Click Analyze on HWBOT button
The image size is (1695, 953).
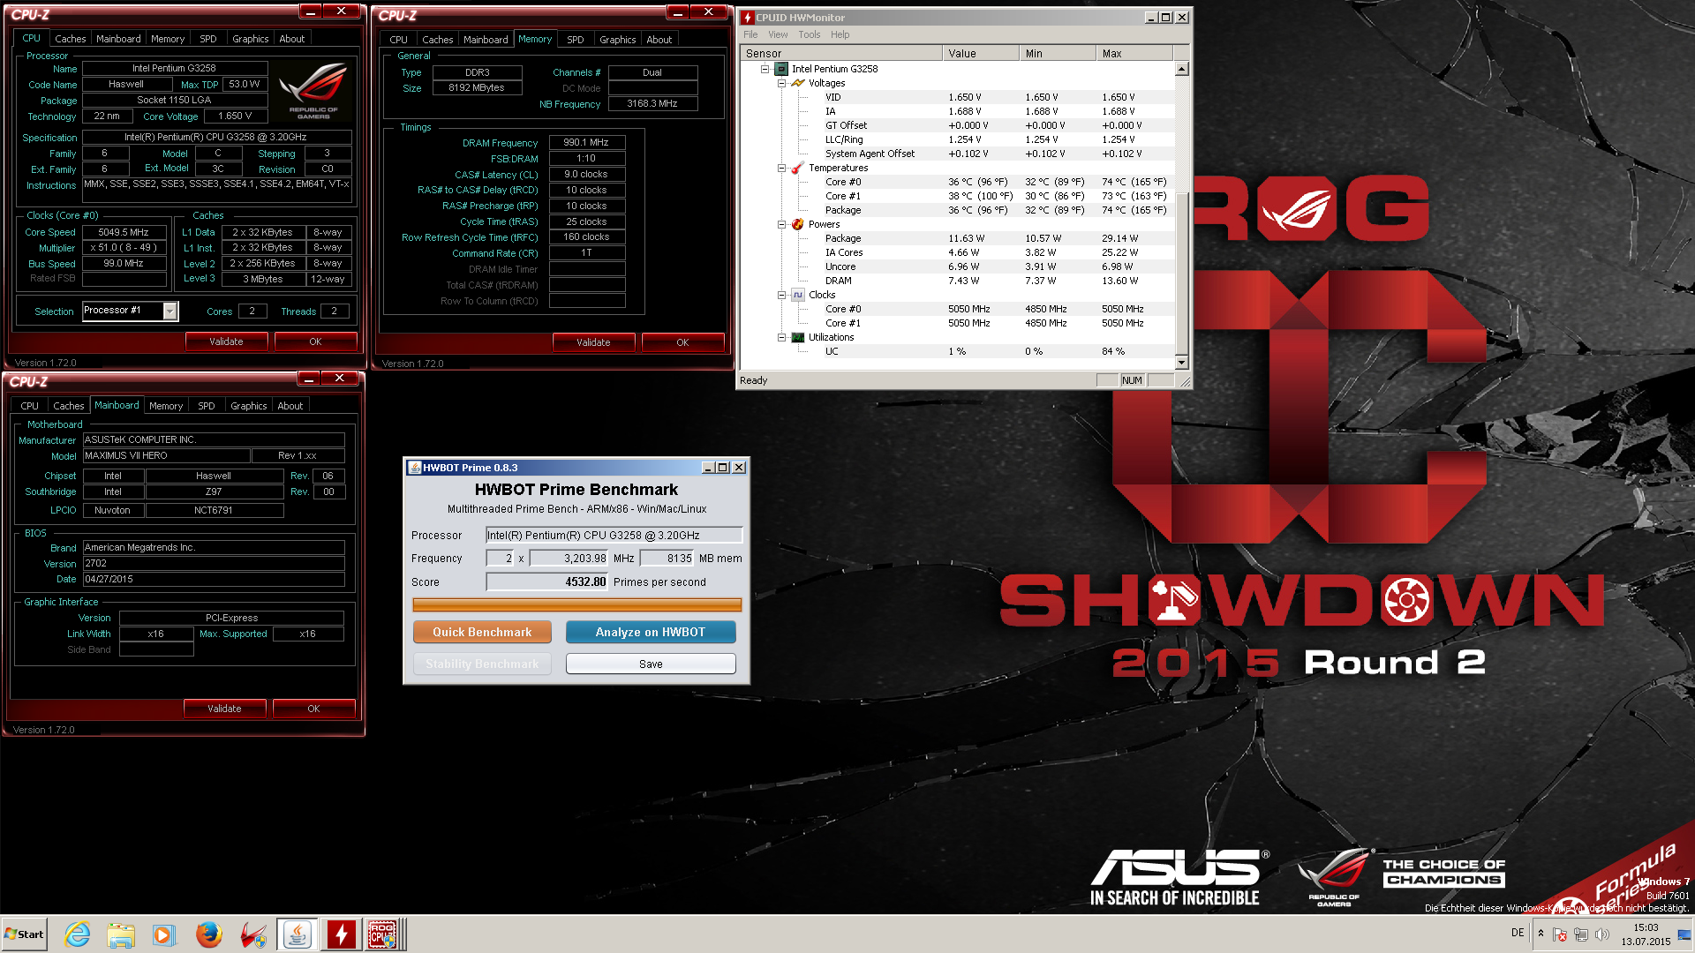pos(651,632)
